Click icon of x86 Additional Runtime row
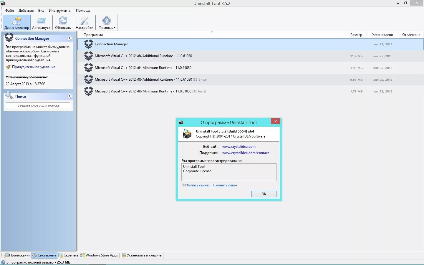The height and width of the screenshot is (265, 424). [88, 79]
